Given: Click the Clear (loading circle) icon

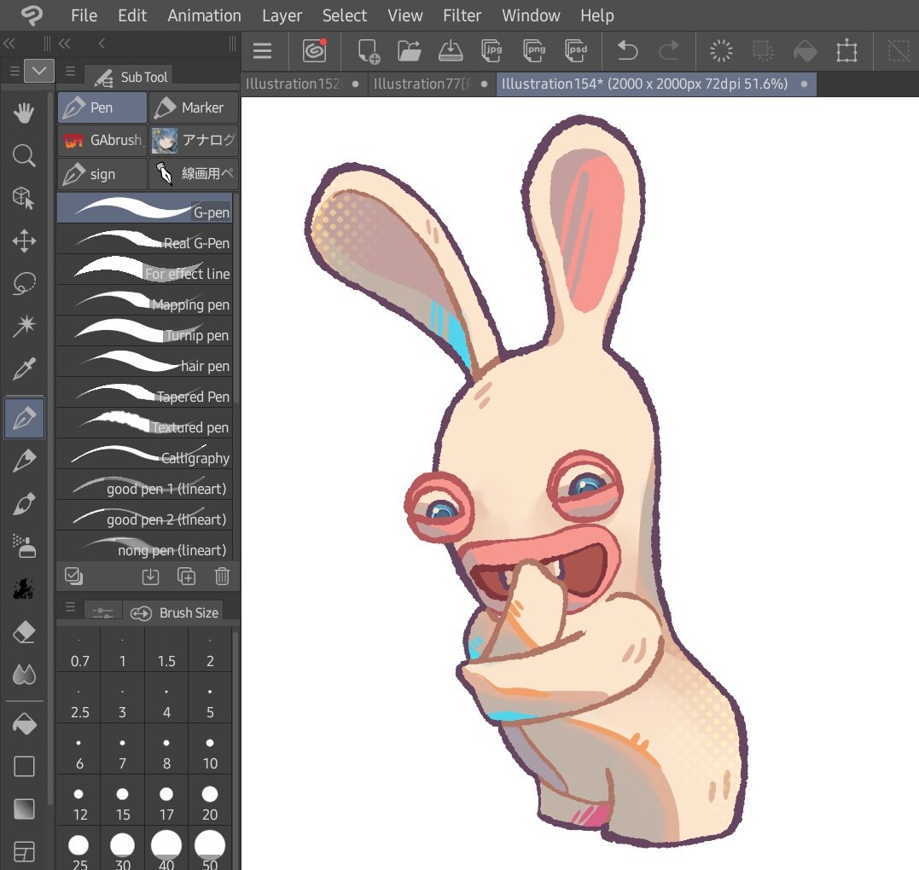Looking at the screenshot, I should pos(721,51).
